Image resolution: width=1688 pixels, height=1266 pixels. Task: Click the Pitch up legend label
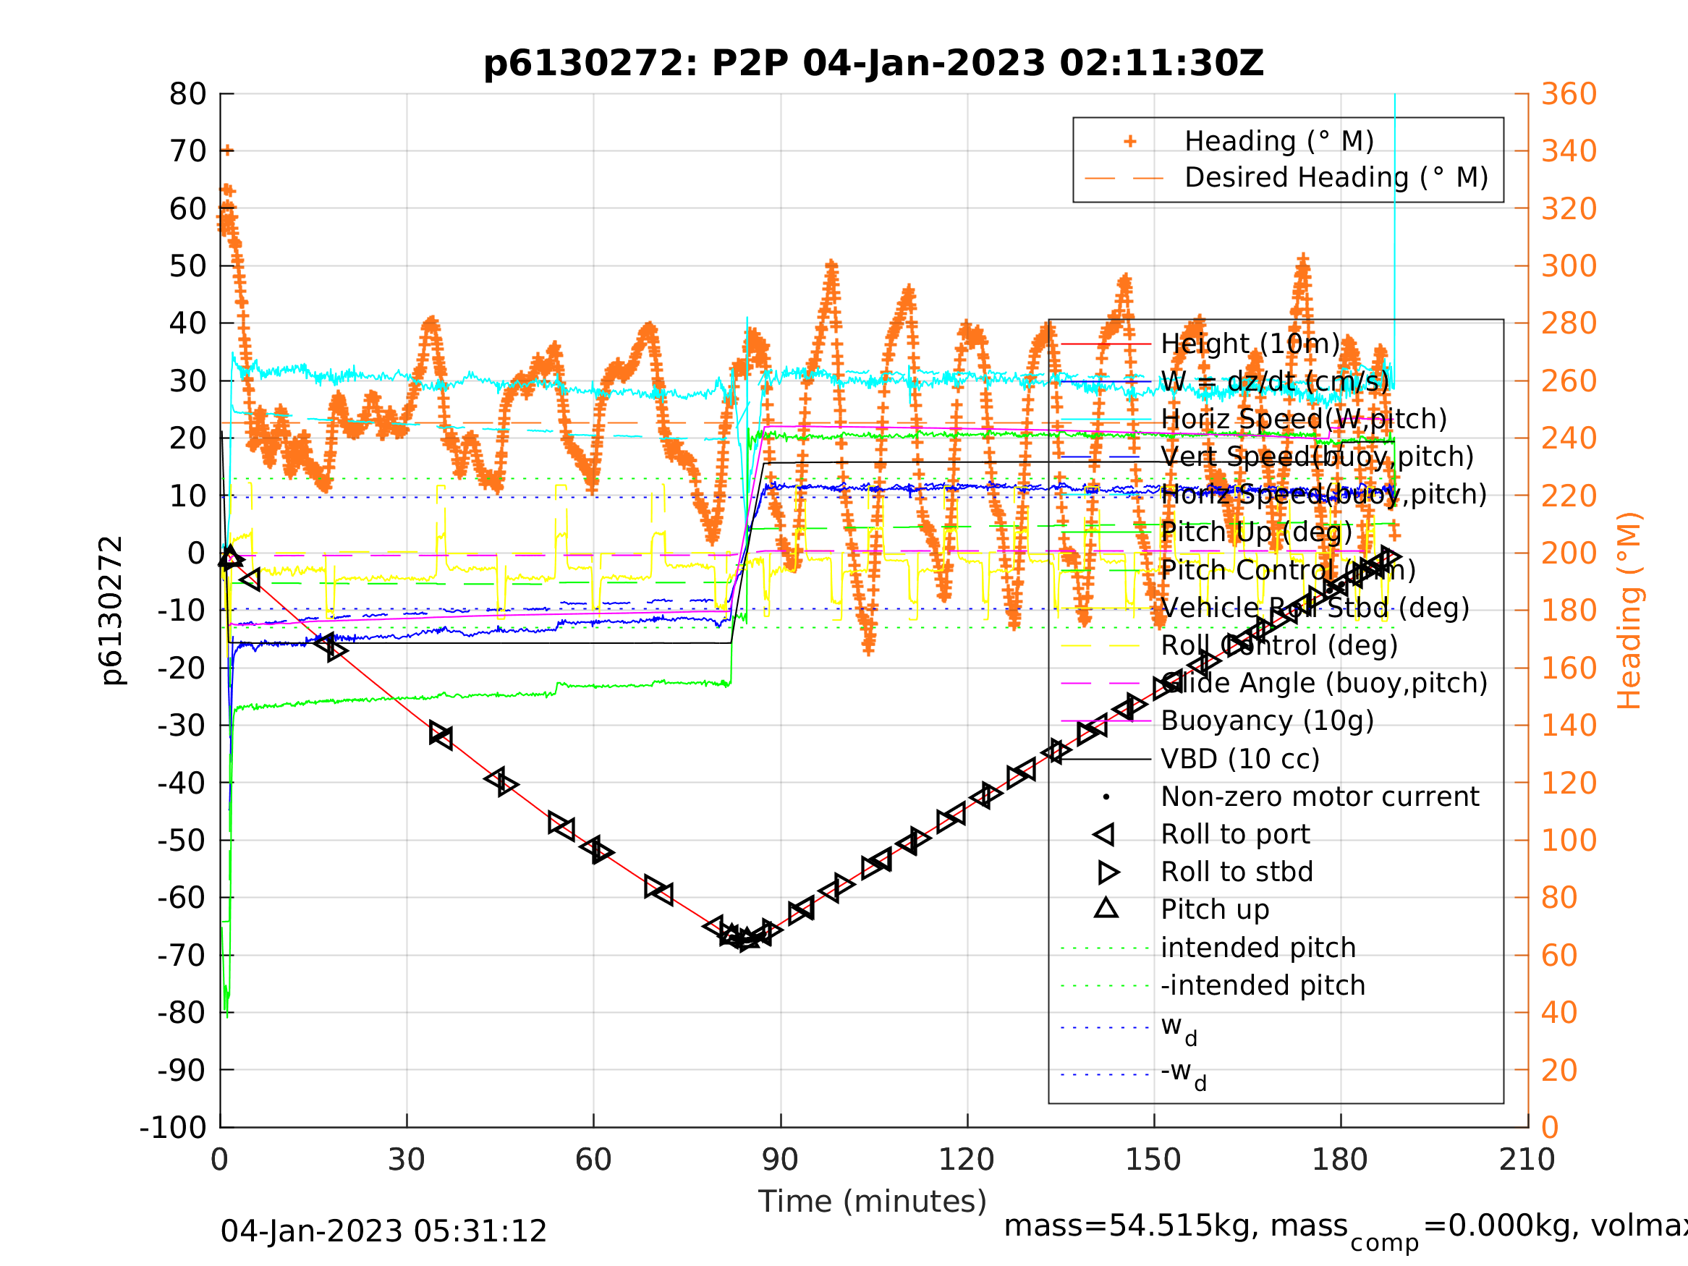click(x=1215, y=909)
